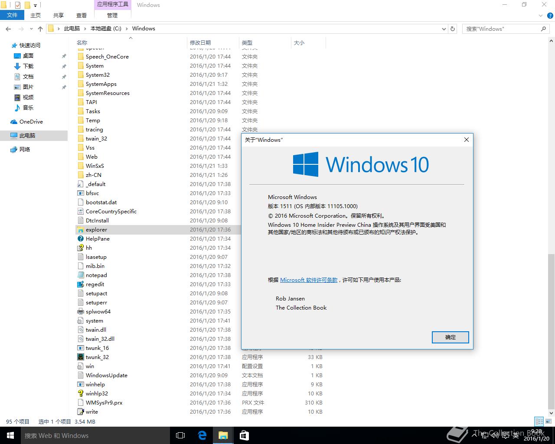Select 应用程序工具 contextual tab header
The height and width of the screenshot is (444, 555).
click(x=113, y=4)
